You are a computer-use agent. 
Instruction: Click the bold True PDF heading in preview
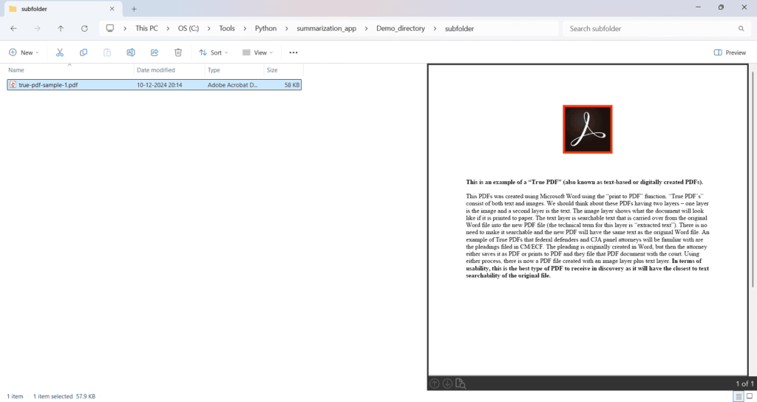coord(584,182)
